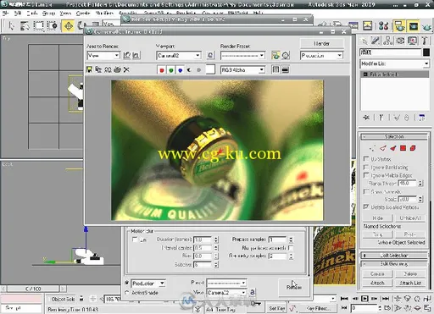Image resolution: width=434 pixels, height=314 pixels.
Task: Select Polygon sub-object red square icon
Action: tap(403, 148)
